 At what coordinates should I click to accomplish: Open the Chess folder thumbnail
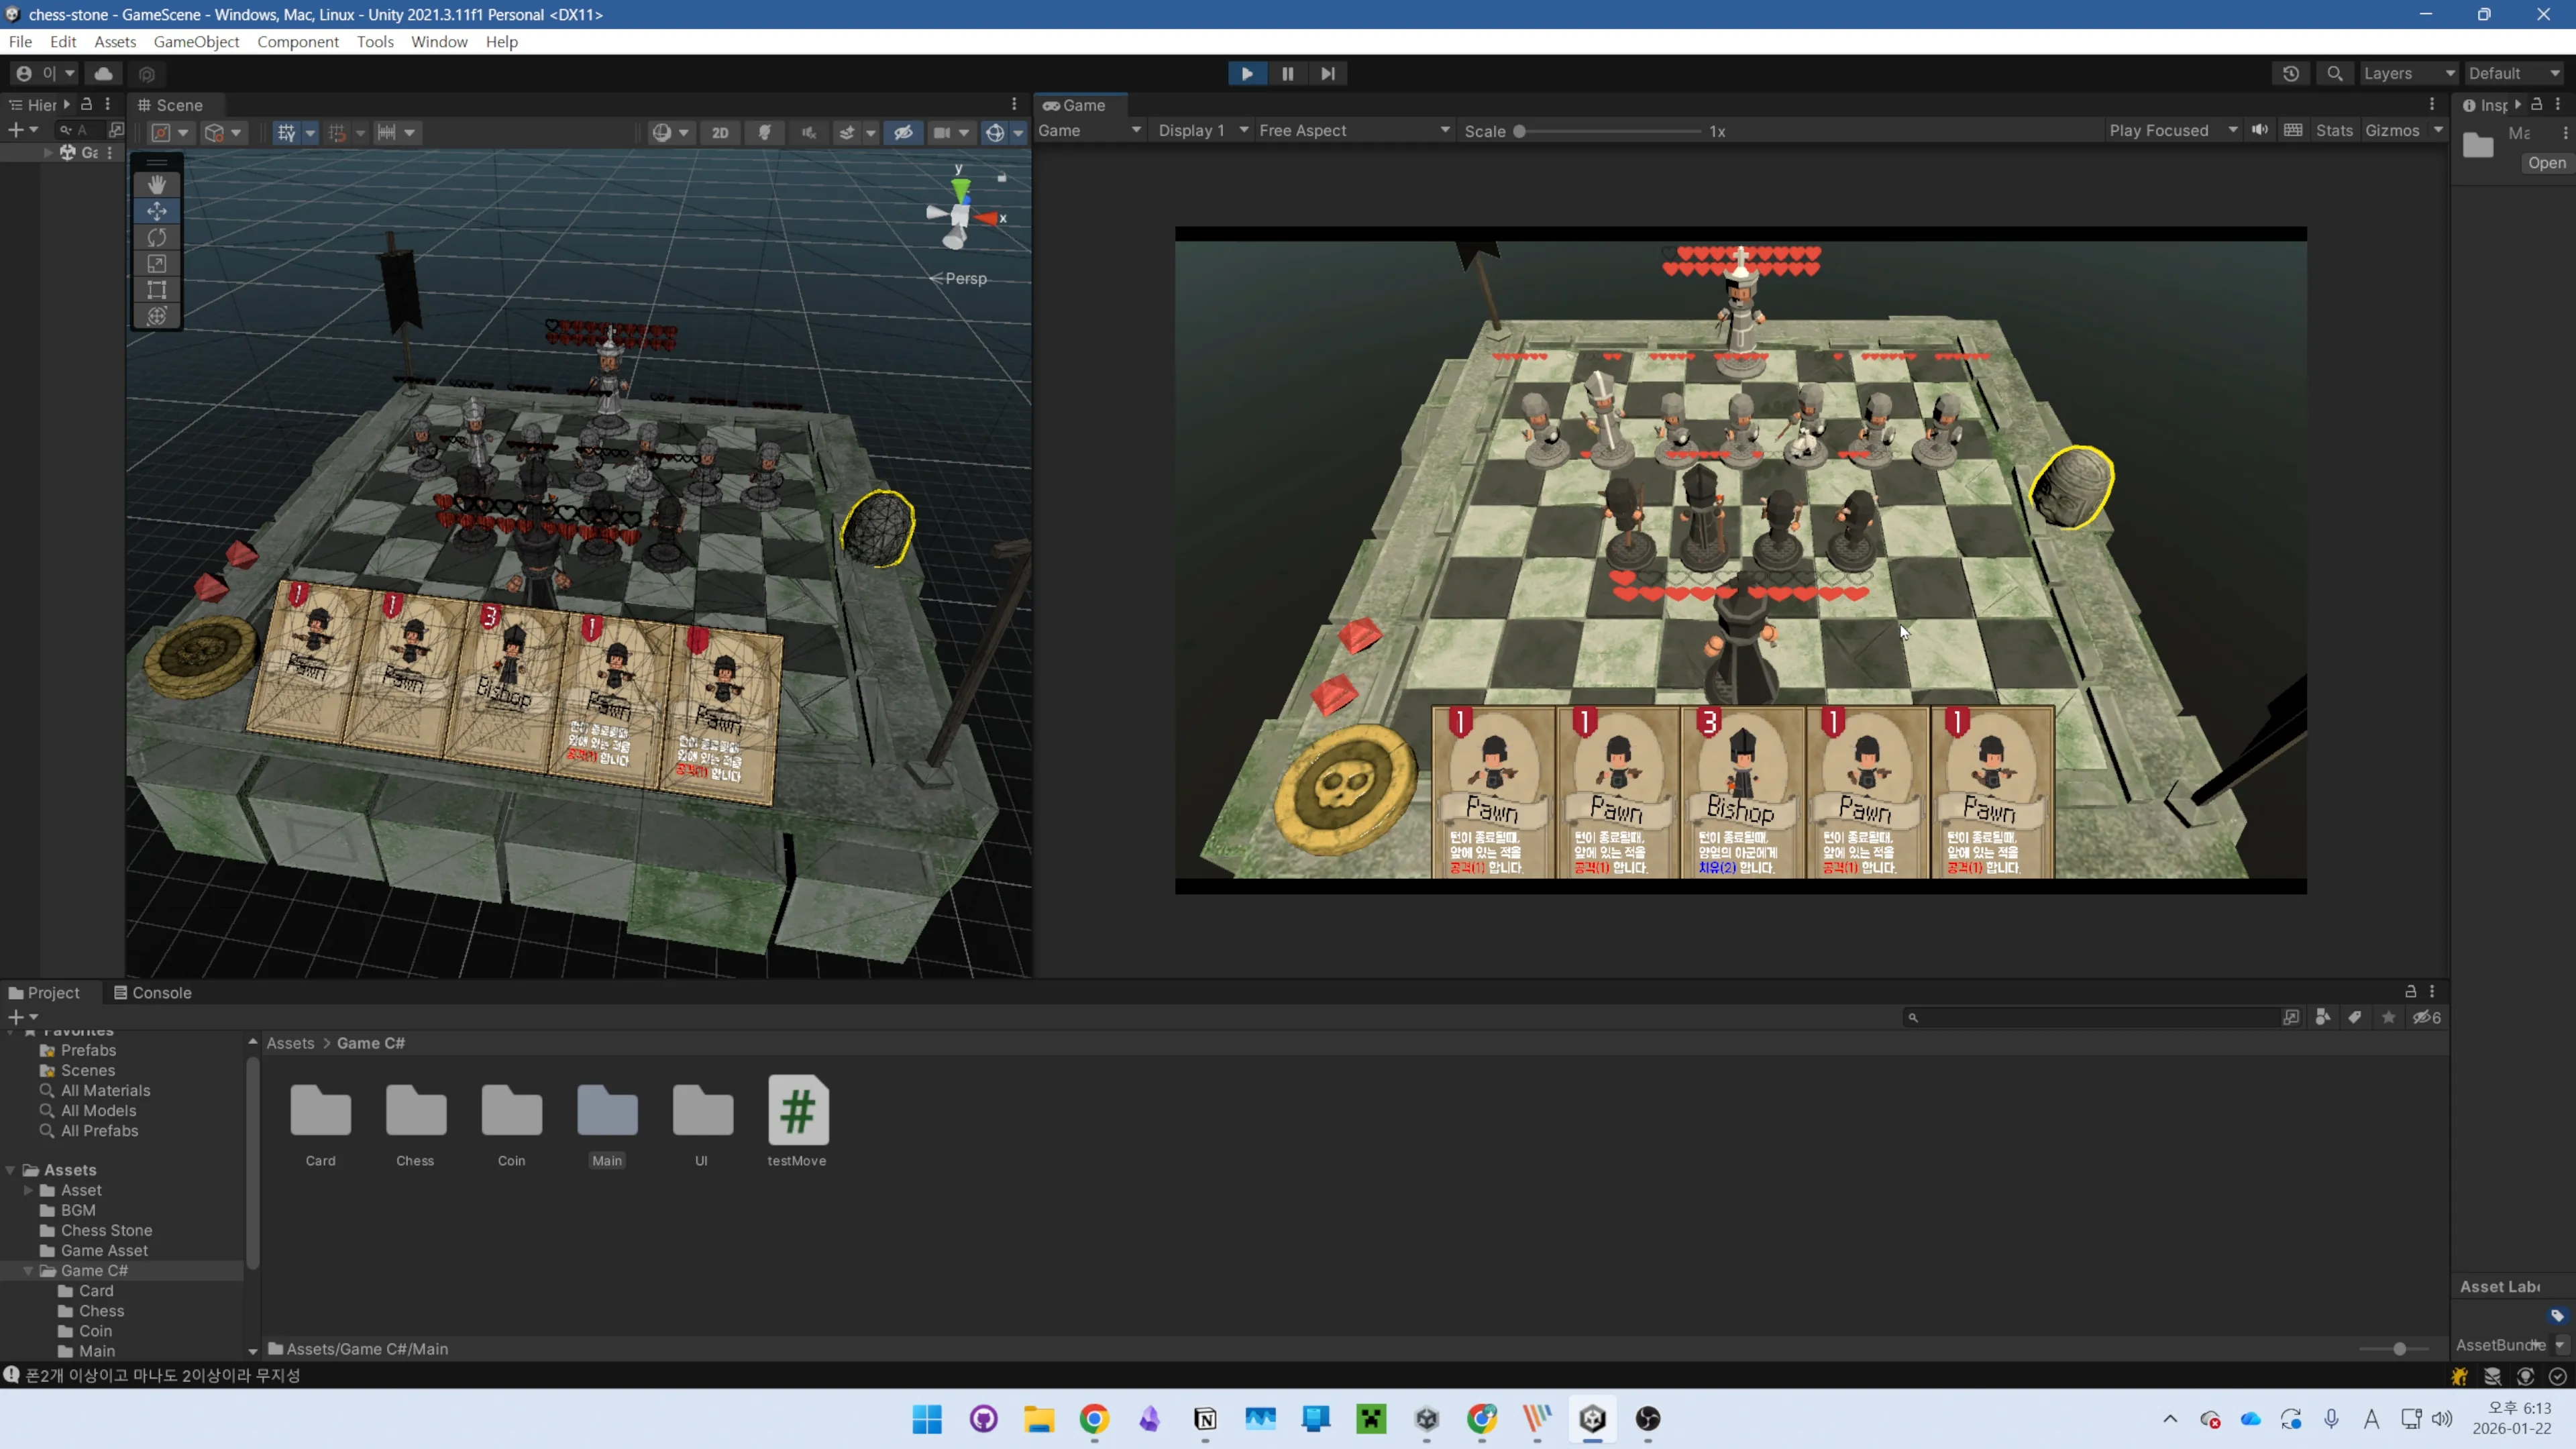tap(415, 1121)
